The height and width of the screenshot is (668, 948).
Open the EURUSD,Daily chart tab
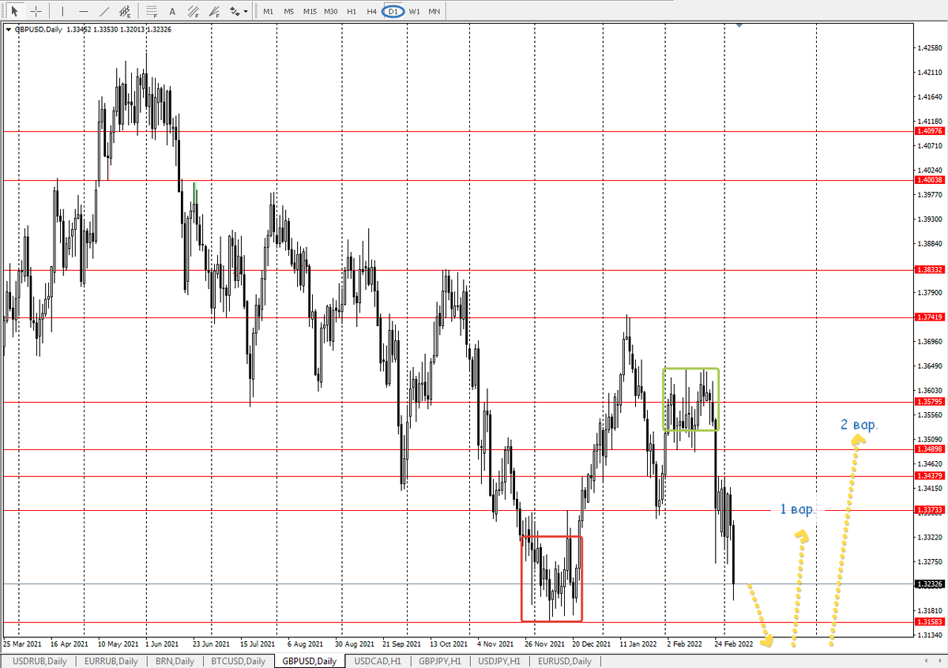[564, 661]
